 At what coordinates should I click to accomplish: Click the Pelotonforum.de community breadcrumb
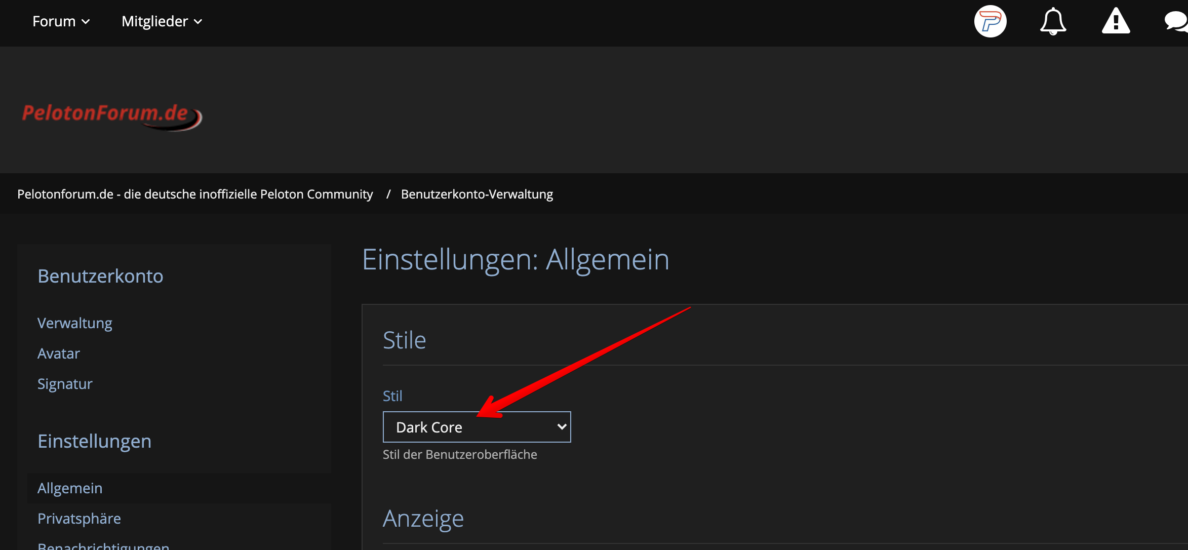195,194
